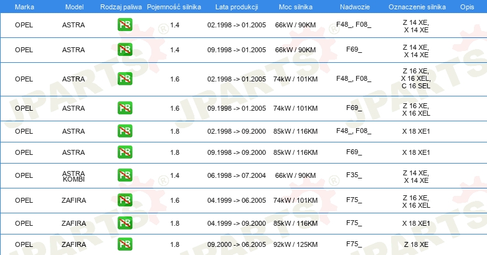Image resolution: width=487 pixels, height=255 pixels.
Task: Click the Oznaczenie silnika column header
Action: 417,7
